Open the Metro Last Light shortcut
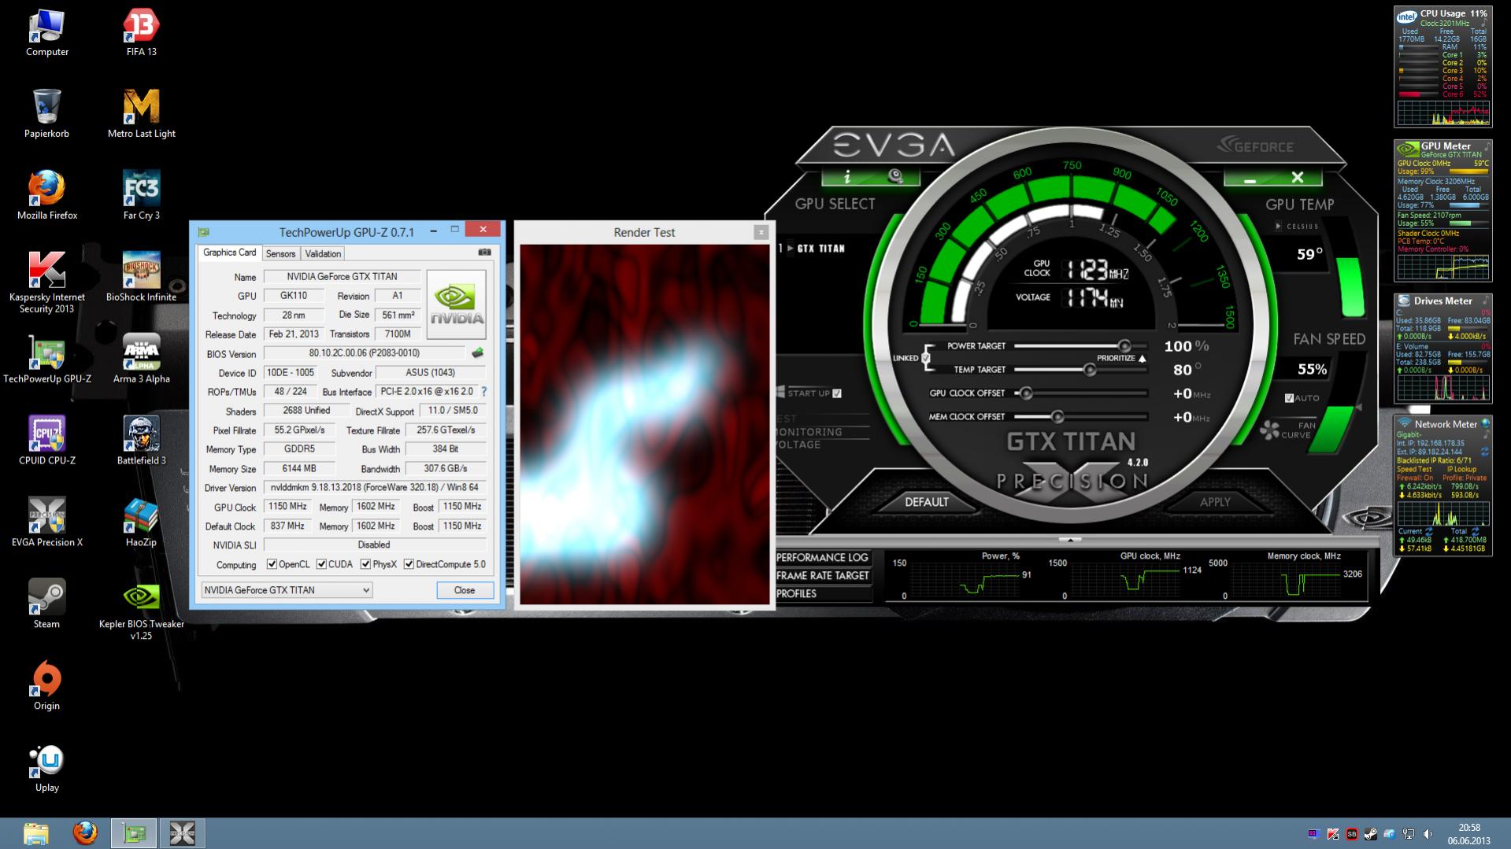This screenshot has height=849, width=1511. (x=142, y=114)
